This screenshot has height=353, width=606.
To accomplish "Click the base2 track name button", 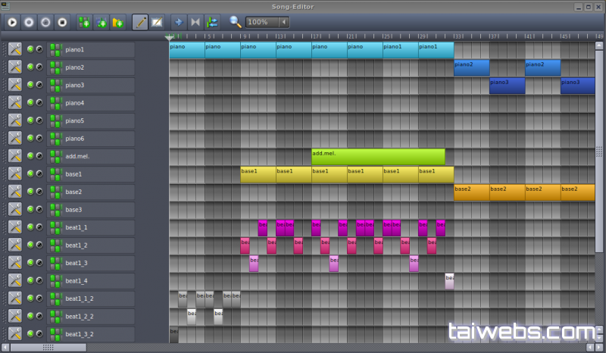I will [91, 192].
